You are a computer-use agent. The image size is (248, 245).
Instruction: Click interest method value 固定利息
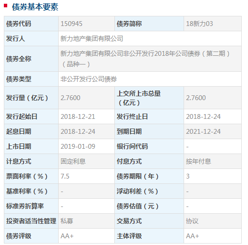[73, 161]
